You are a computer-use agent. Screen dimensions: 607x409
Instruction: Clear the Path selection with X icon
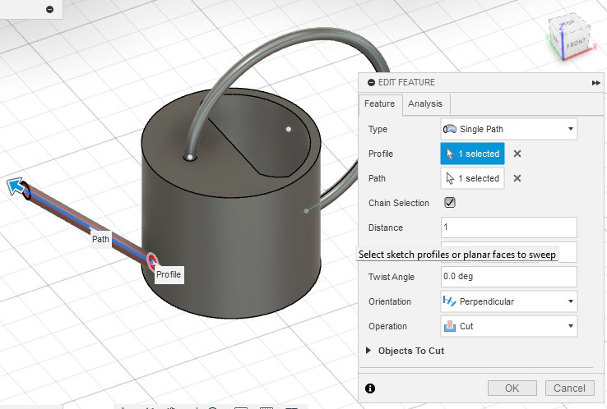pyautogui.click(x=517, y=178)
